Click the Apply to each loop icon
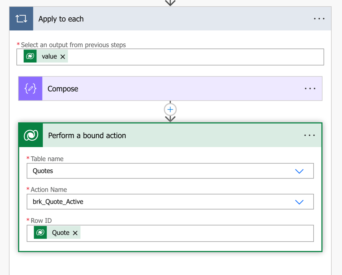 pyautogui.click(x=21, y=19)
